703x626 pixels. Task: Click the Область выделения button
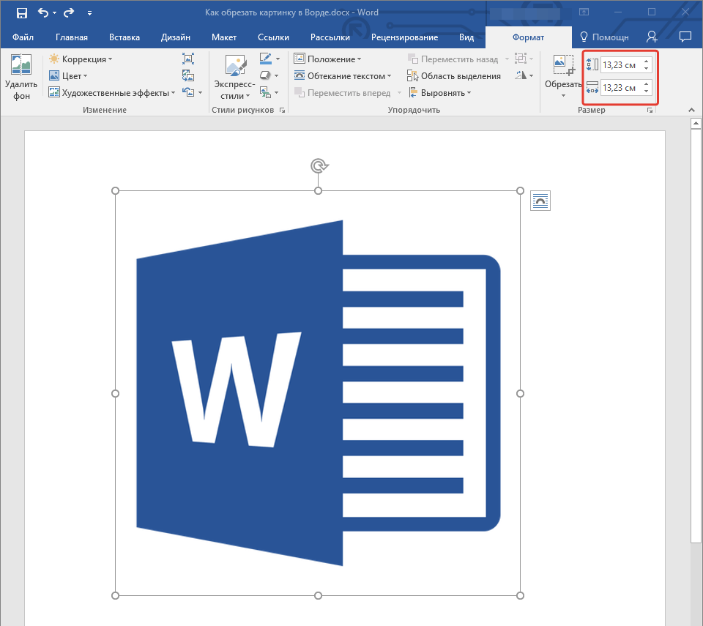click(454, 76)
